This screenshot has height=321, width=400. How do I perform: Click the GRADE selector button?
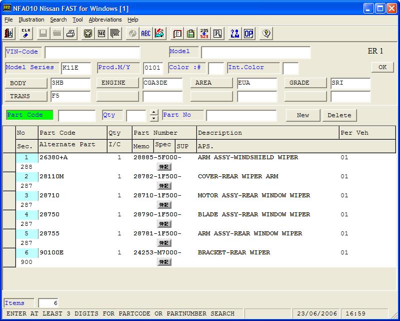click(x=305, y=83)
